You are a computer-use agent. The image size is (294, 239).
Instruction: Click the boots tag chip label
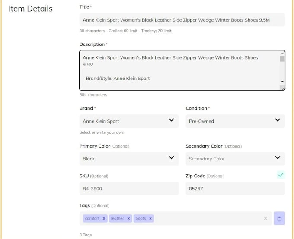(141, 218)
